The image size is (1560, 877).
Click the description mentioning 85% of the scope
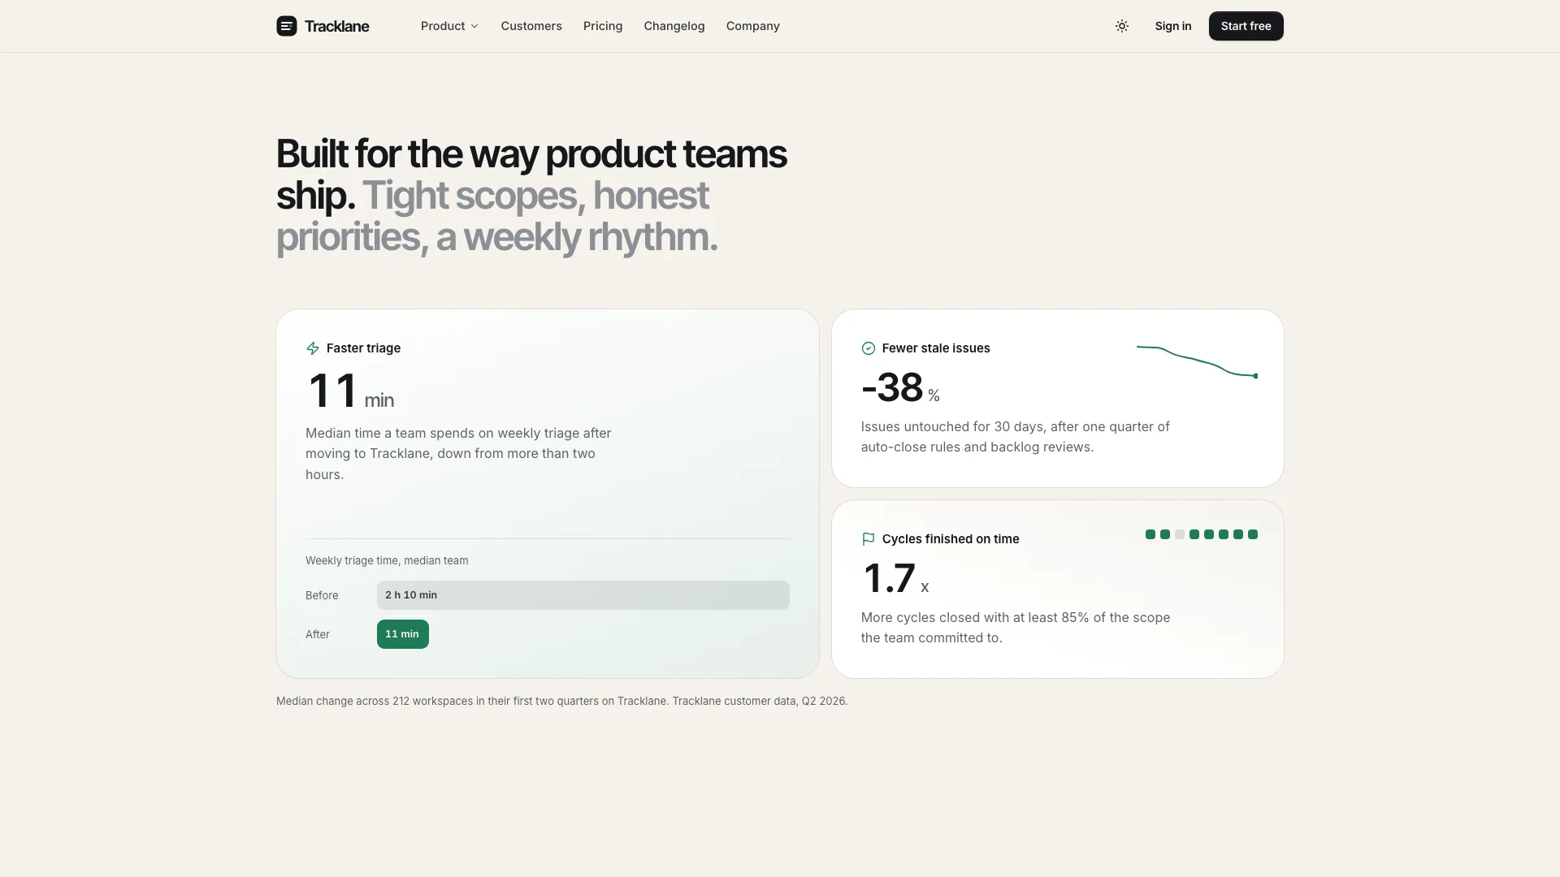[1016, 628]
